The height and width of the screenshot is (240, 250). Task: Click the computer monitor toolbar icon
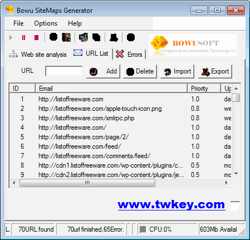[x=84, y=37]
